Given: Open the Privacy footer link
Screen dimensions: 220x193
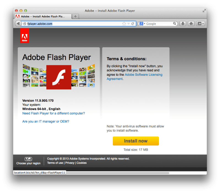Looking at the screenshot, I should (x=70, y=163).
